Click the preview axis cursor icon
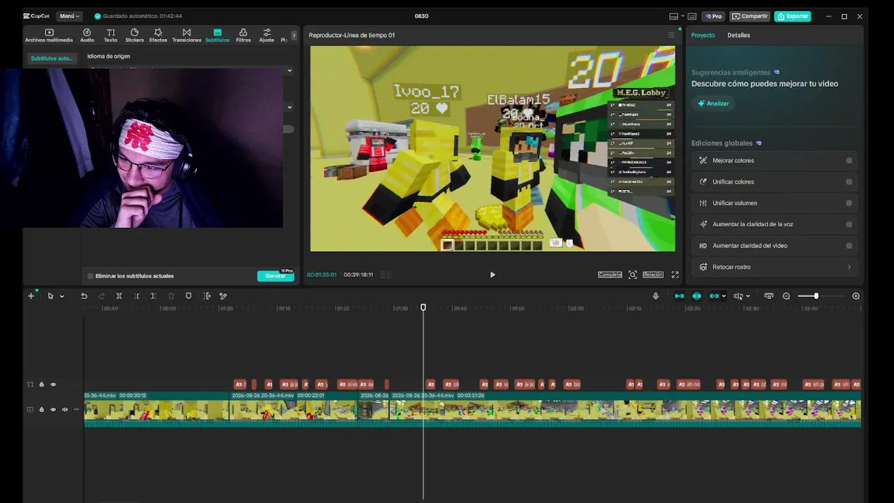 [x=738, y=296]
